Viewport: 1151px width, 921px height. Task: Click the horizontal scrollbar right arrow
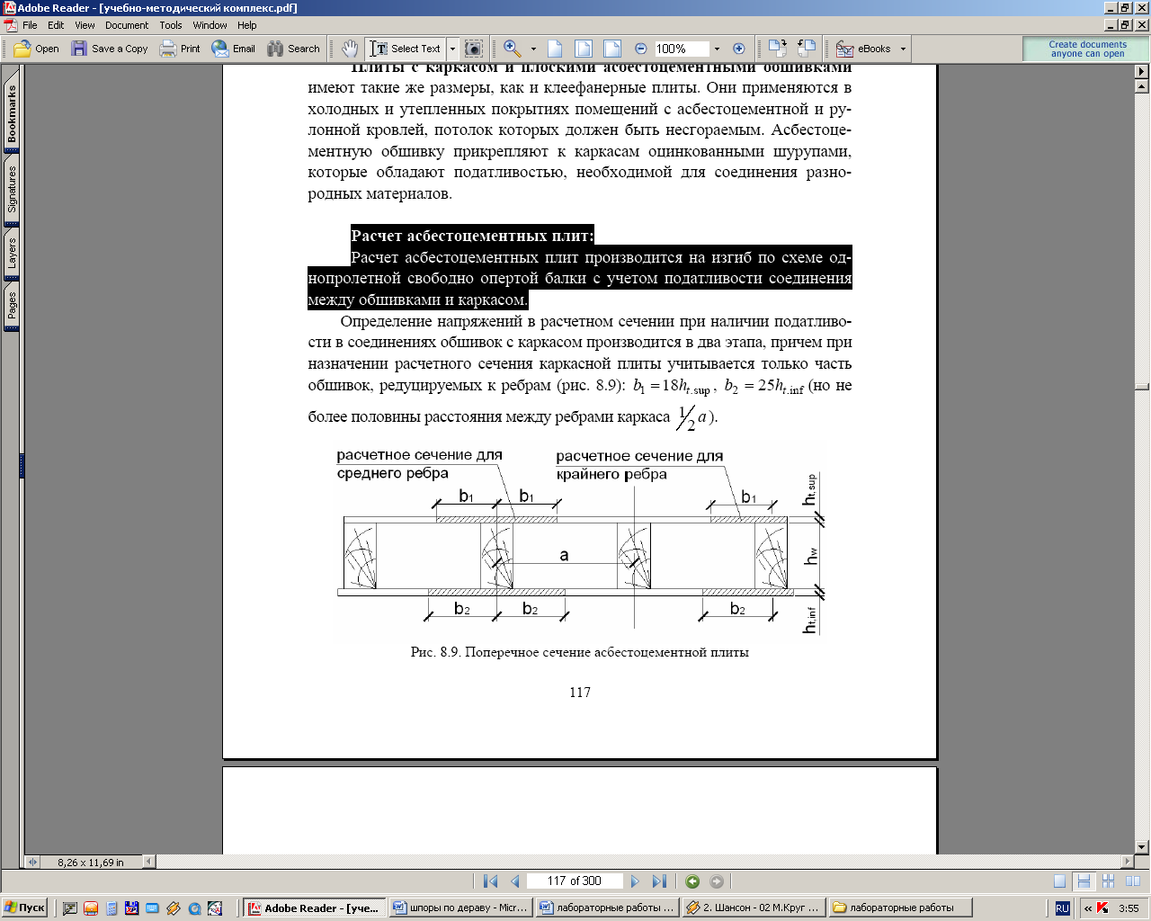point(1128,862)
